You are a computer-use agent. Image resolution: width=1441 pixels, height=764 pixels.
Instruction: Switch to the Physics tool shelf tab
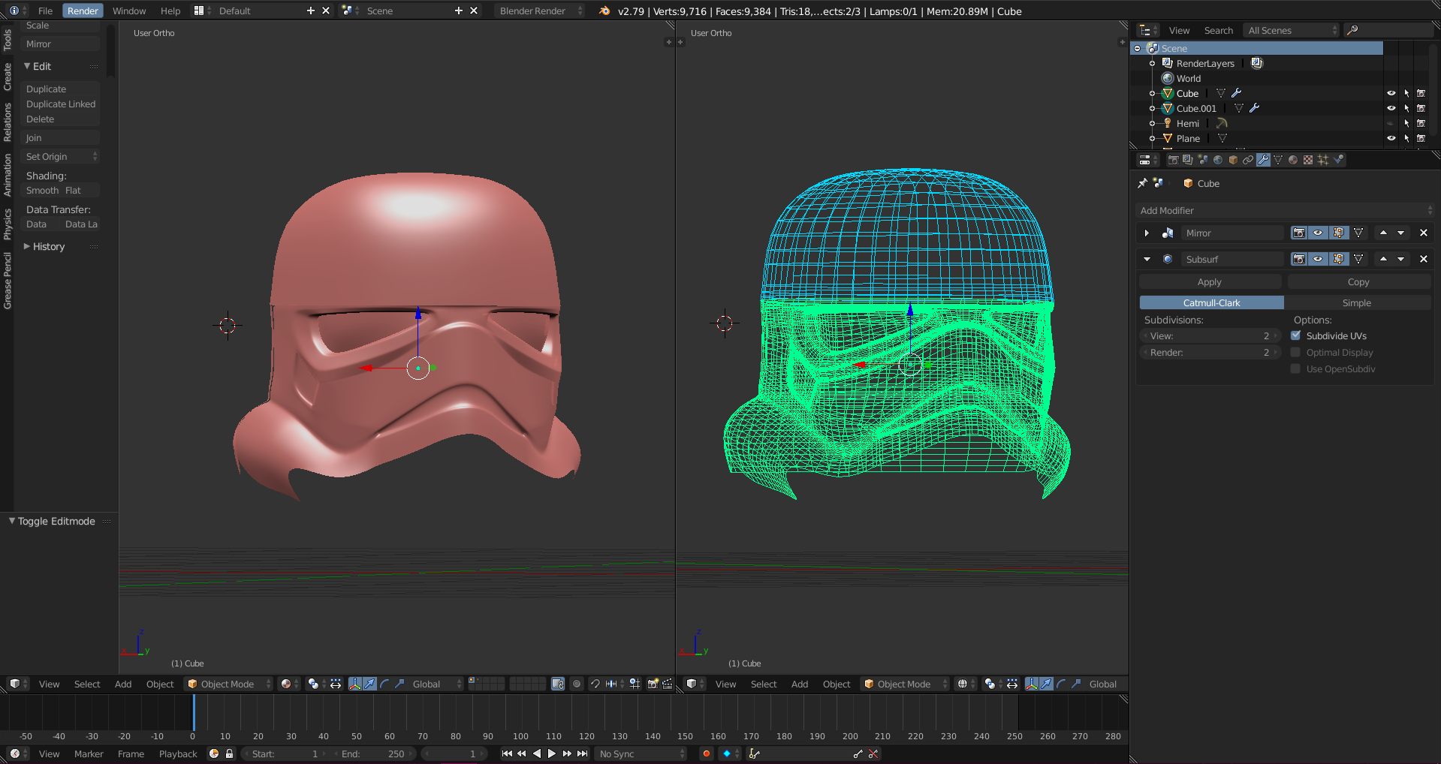tap(8, 224)
